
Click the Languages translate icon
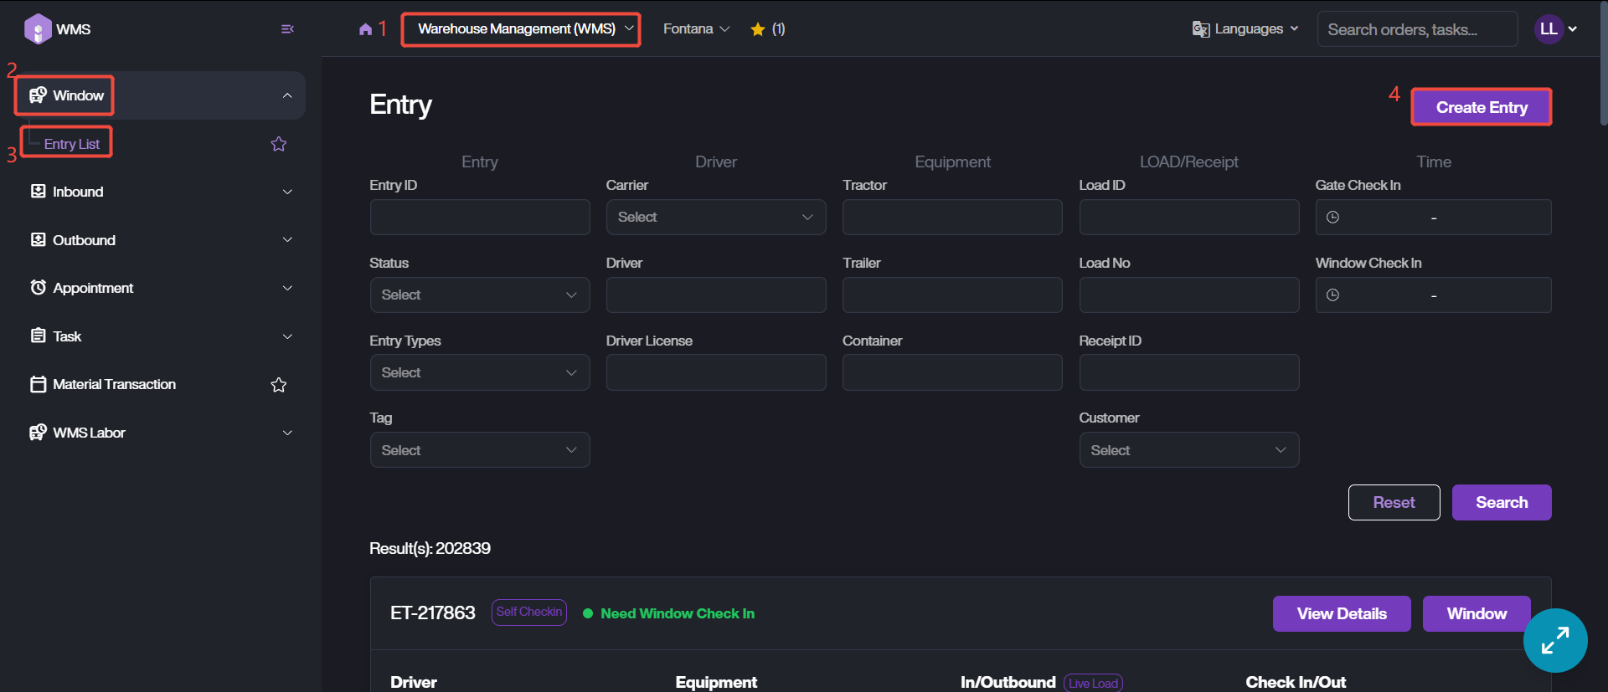(1200, 29)
